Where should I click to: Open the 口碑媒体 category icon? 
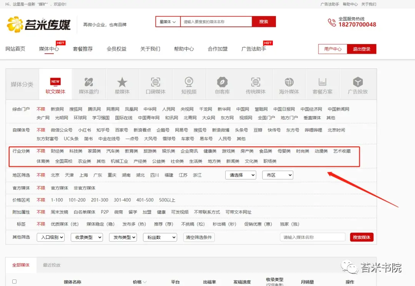pyautogui.click(x=155, y=82)
